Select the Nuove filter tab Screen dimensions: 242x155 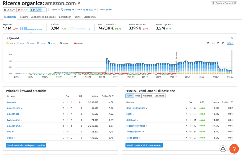click(x=129, y=96)
